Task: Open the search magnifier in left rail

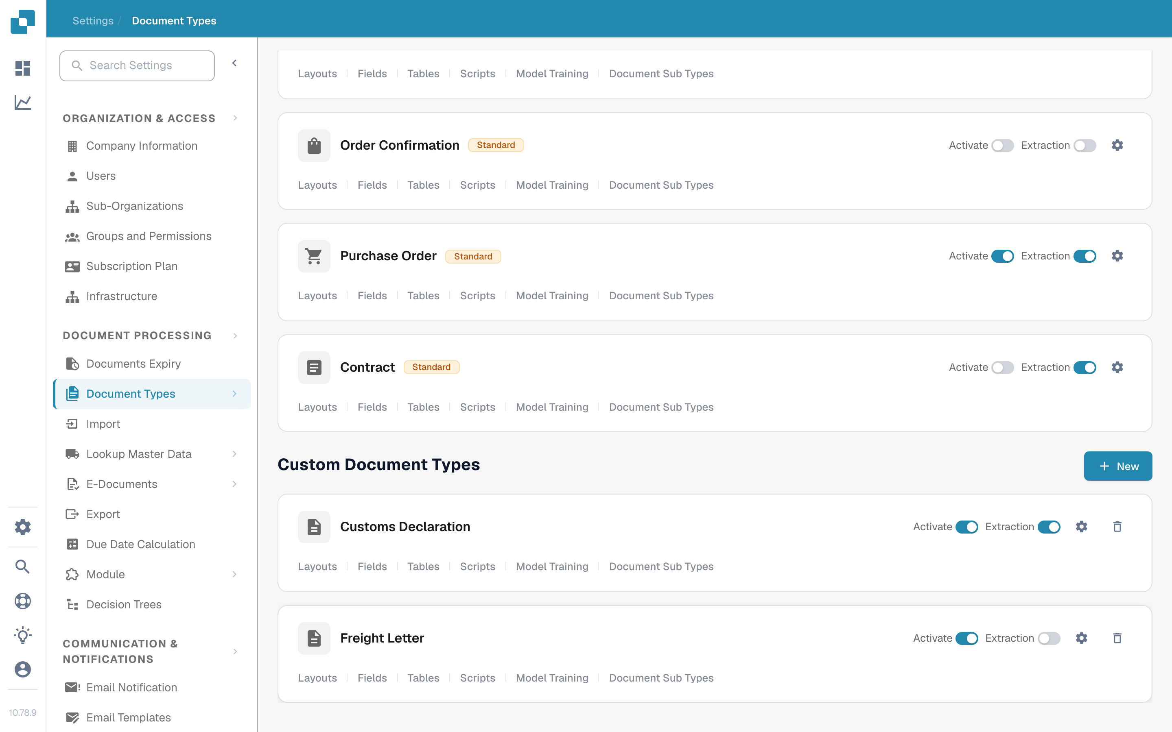Action: click(23, 566)
